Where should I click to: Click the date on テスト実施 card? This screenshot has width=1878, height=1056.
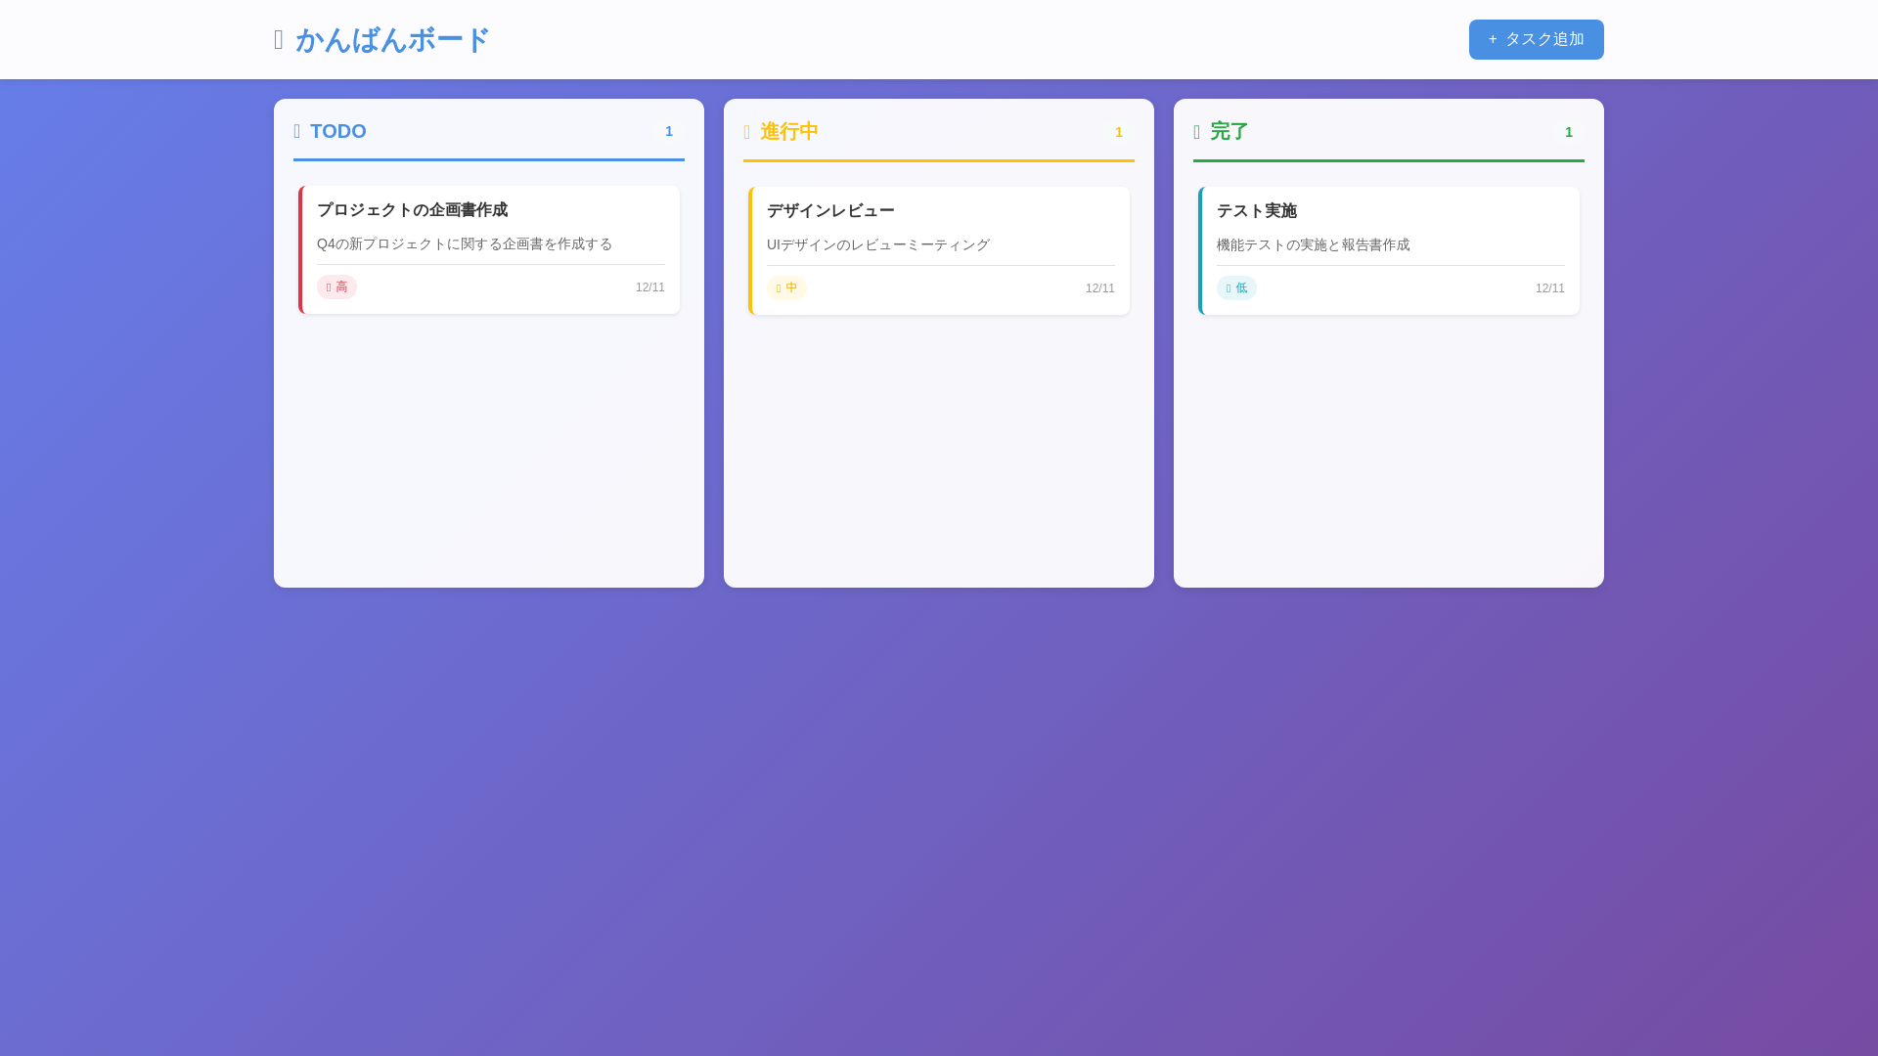click(x=1550, y=288)
